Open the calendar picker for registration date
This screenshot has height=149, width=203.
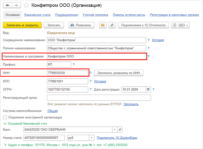pos(148,89)
